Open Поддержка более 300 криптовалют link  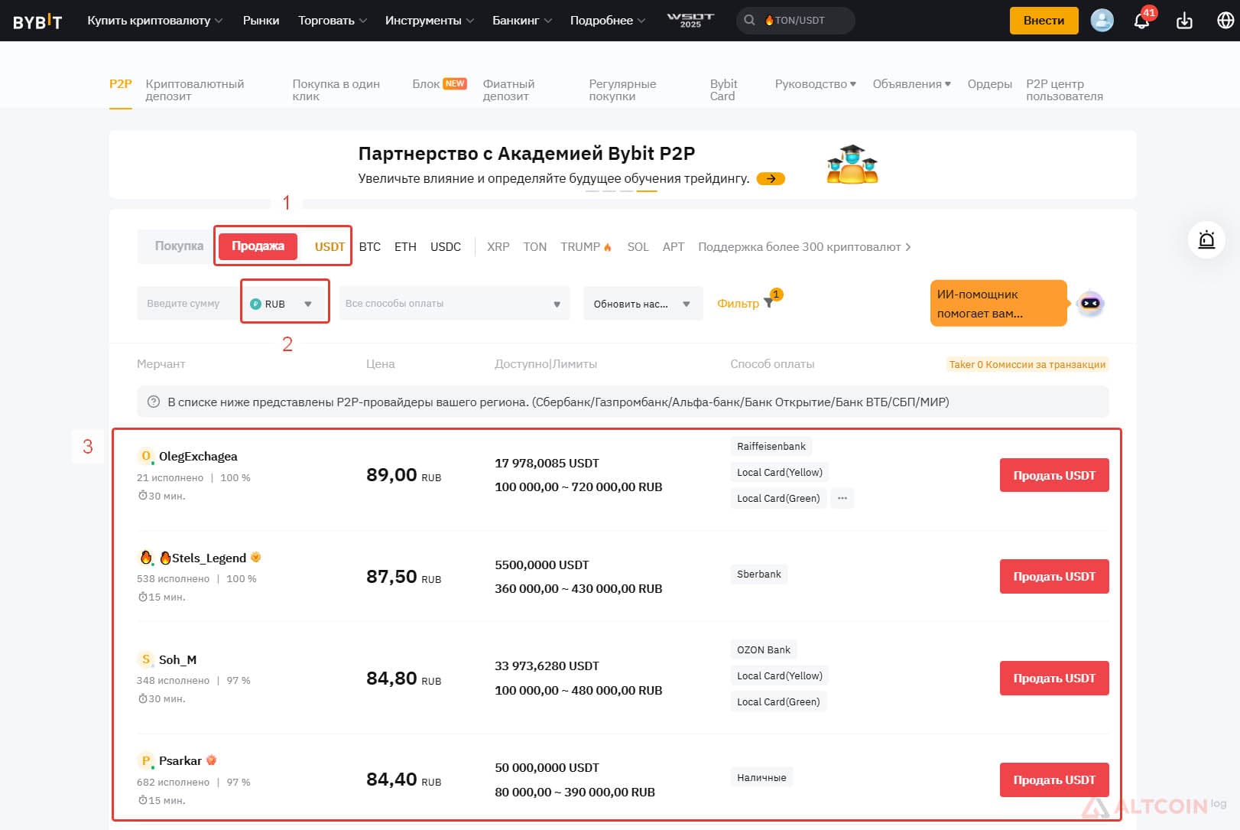click(804, 247)
